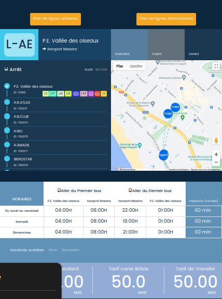The image size is (222, 299).
Task: Open Google Conditions d'utilisation link on map
Action: [178, 170]
